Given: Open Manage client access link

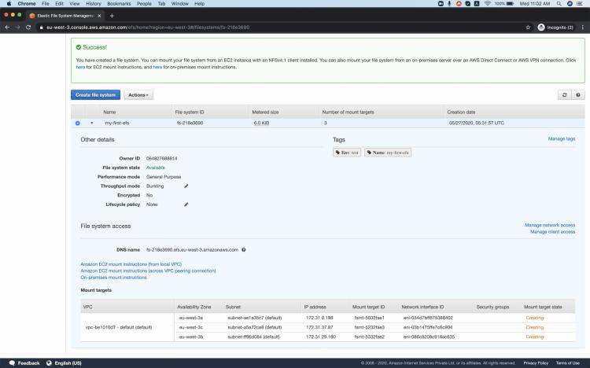Looking at the screenshot, I should [x=552, y=232].
